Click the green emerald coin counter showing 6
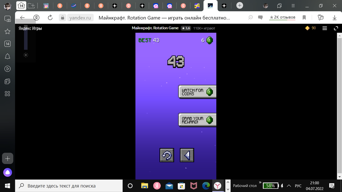The width and height of the screenshot is (342, 192). point(207,40)
